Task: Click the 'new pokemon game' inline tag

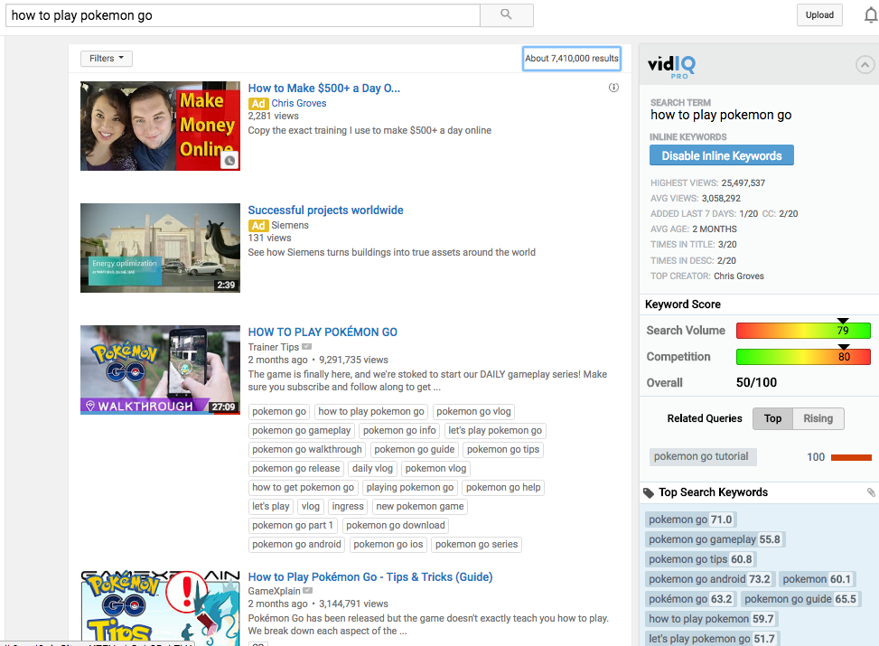Action: click(420, 506)
